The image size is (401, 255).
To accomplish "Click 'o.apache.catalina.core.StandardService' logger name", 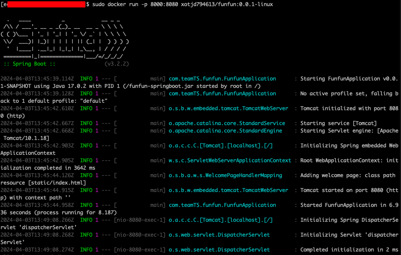I will coord(227,123).
